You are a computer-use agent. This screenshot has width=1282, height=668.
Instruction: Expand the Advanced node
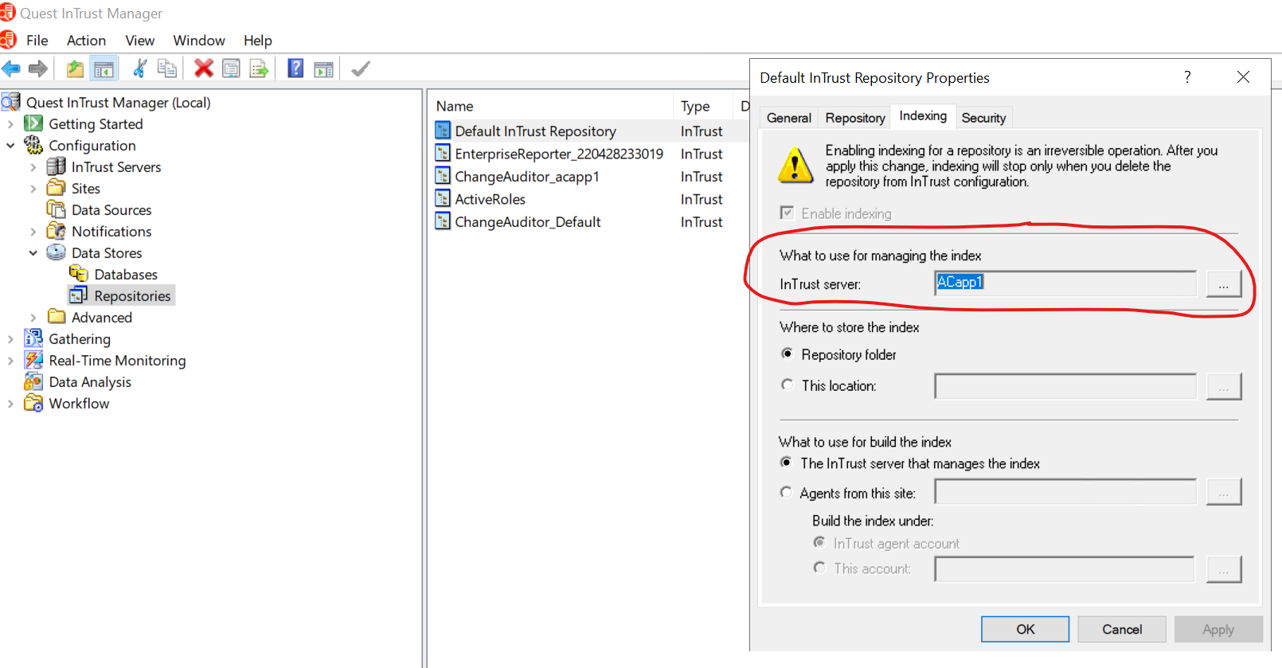(33, 318)
